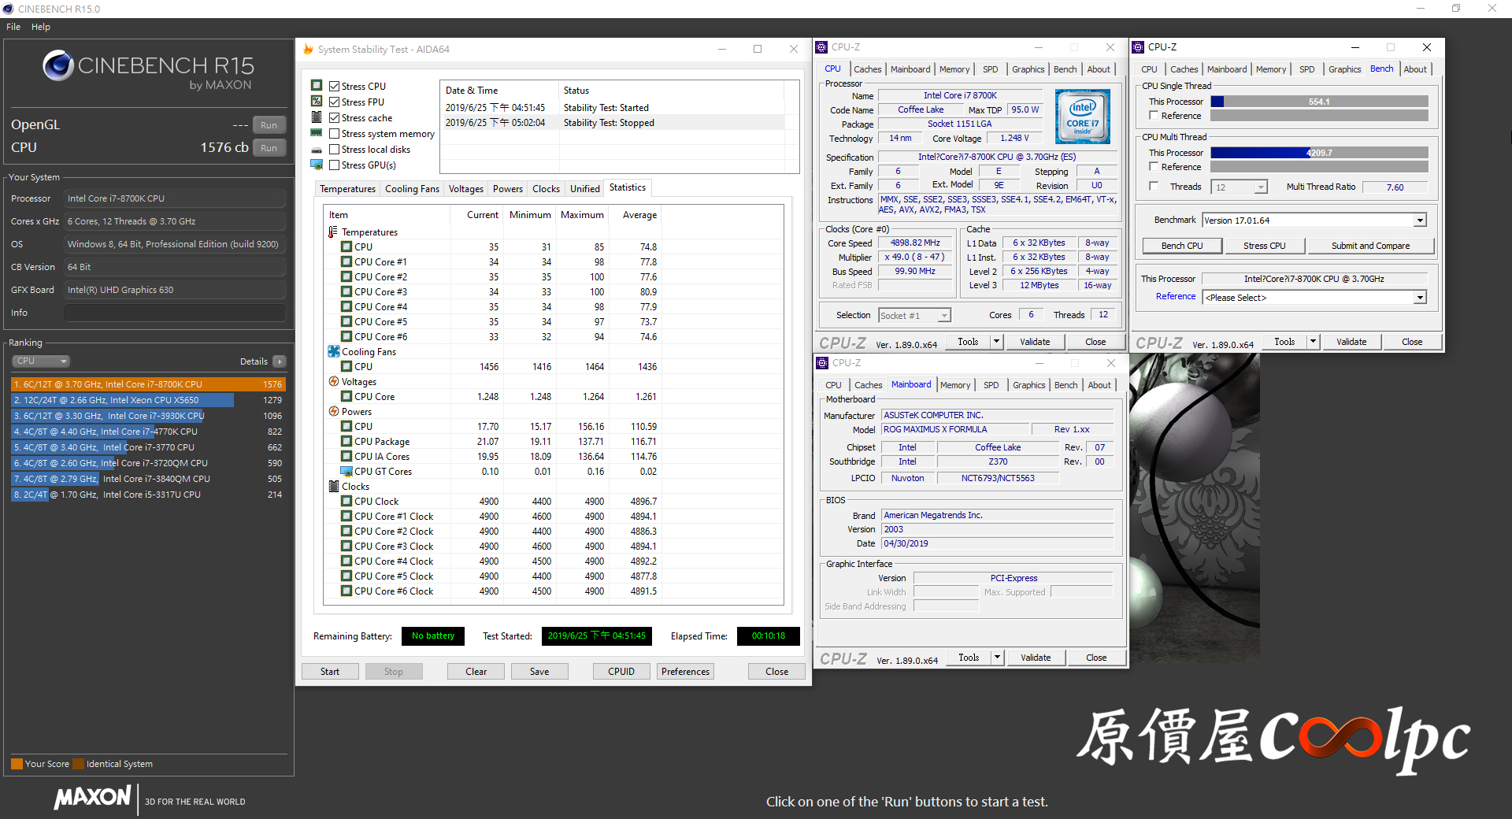This screenshot has width=1512, height=819.
Task: Click the CPU Clock row icon
Action: [346, 501]
